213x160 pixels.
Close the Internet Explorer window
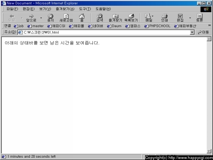click(209, 3)
